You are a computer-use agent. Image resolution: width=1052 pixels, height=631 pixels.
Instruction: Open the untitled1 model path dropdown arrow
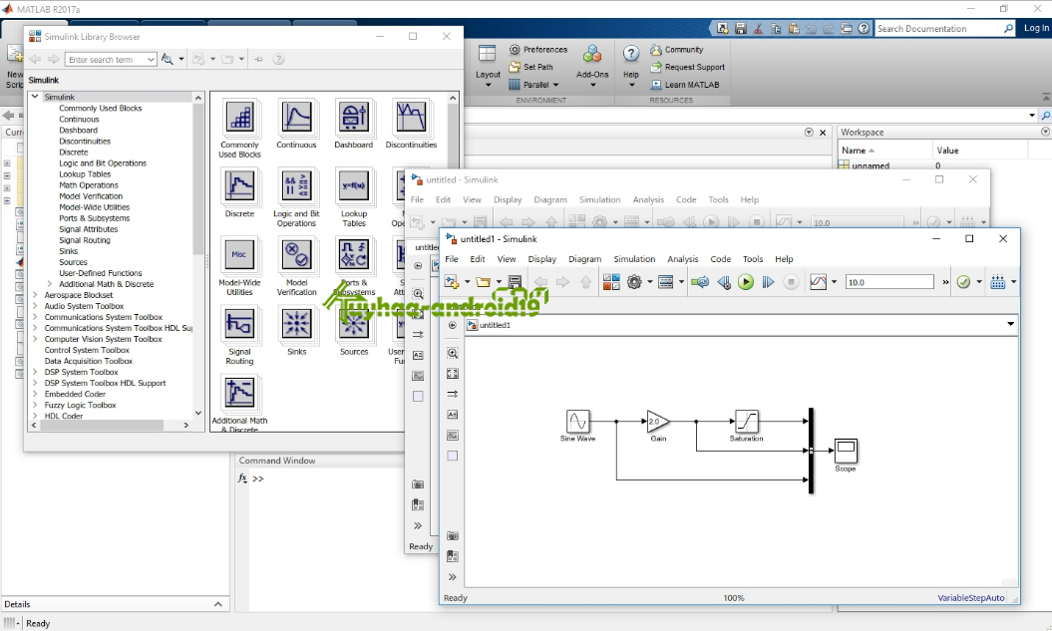pyautogui.click(x=1010, y=325)
